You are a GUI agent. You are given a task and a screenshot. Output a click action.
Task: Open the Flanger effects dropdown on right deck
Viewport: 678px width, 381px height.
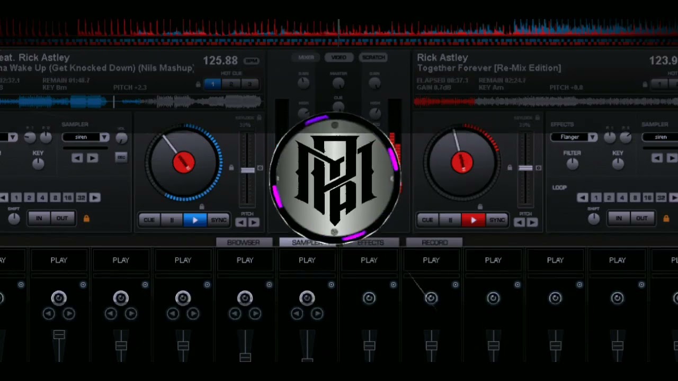[575, 137]
